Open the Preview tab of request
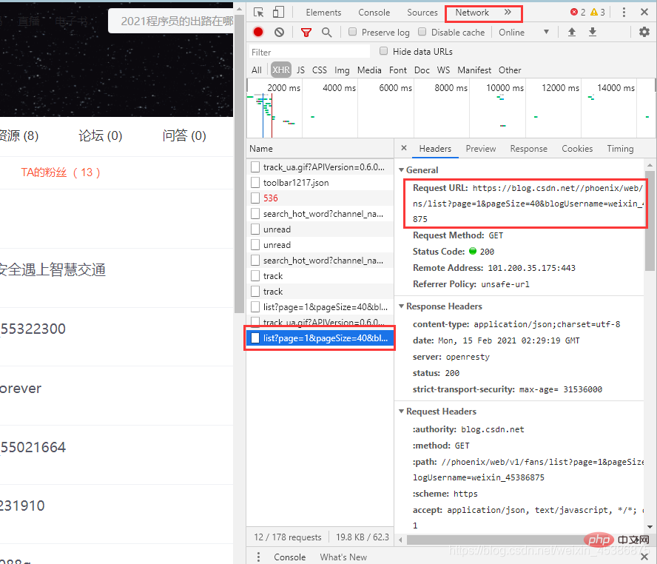The image size is (657, 564). (480, 149)
